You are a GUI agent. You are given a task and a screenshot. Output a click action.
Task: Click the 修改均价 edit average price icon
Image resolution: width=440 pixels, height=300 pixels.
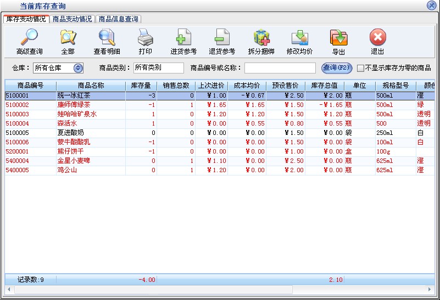tap(299, 38)
